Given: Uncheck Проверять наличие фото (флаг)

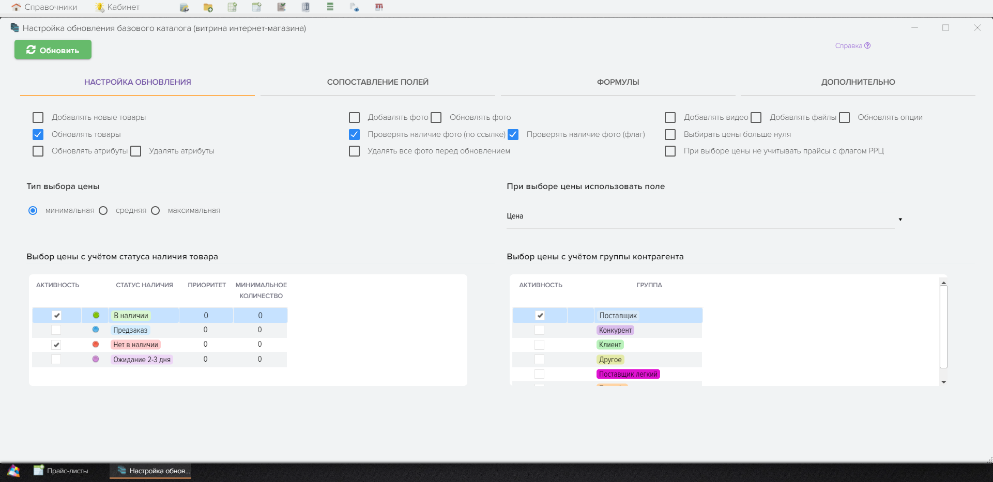Looking at the screenshot, I should (513, 134).
